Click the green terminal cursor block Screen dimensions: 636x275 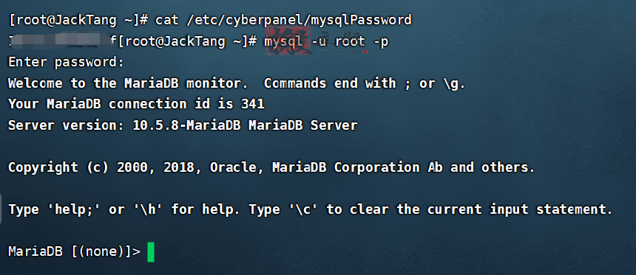pos(151,252)
